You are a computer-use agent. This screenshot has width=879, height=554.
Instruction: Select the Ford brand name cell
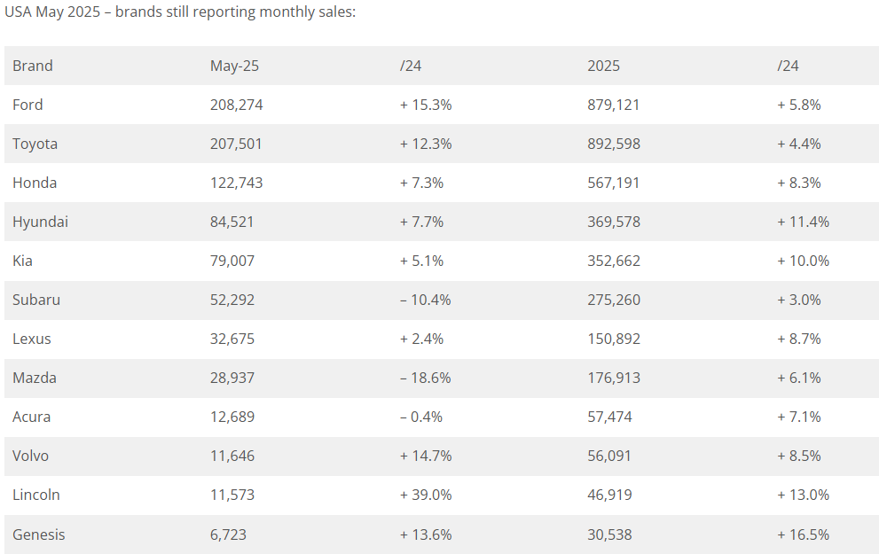[27, 105]
